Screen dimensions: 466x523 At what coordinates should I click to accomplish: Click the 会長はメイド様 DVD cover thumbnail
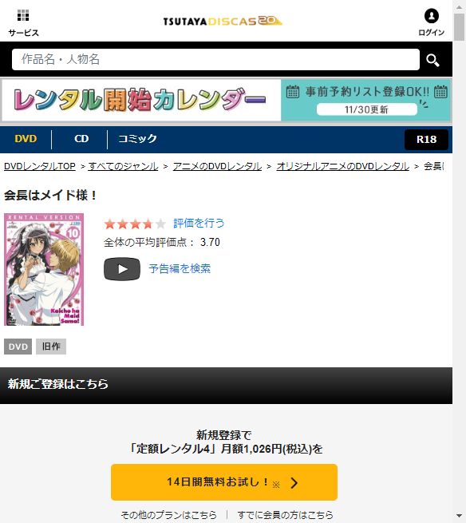(44, 270)
